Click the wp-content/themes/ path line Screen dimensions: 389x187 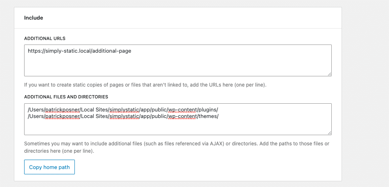(x=123, y=116)
